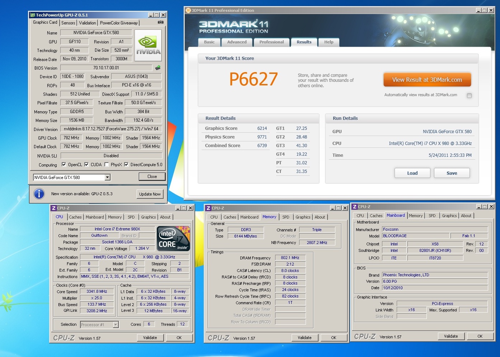Click the NVIDIA logo in GPU-Z
The width and height of the screenshot is (500, 357).
[148, 45]
